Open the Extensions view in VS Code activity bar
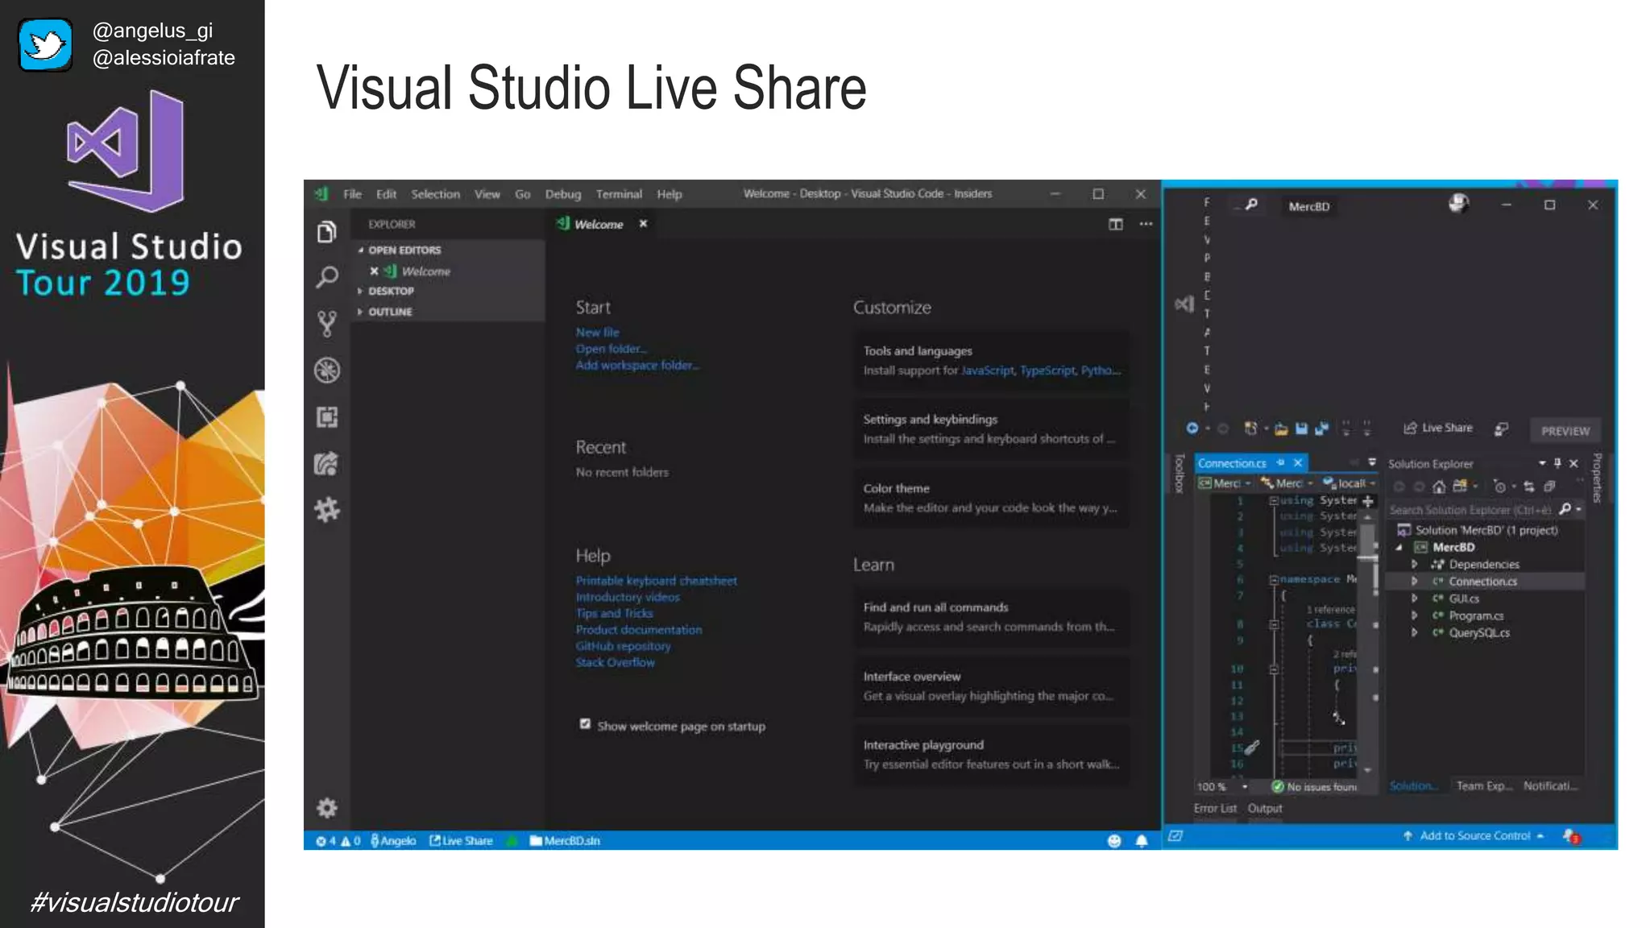Viewport: 1650px width, 928px height. coord(326,416)
